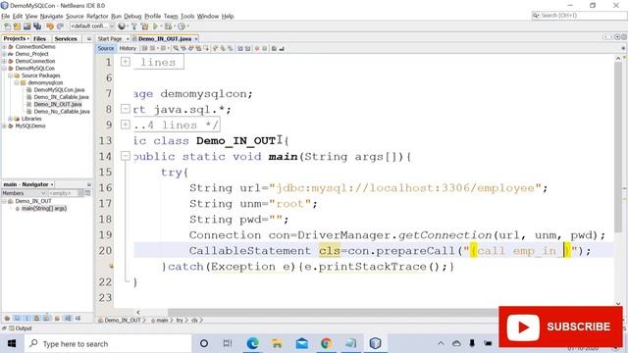Click the green Run Project icon
This screenshot has height=353, width=628.
pos(155,26)
